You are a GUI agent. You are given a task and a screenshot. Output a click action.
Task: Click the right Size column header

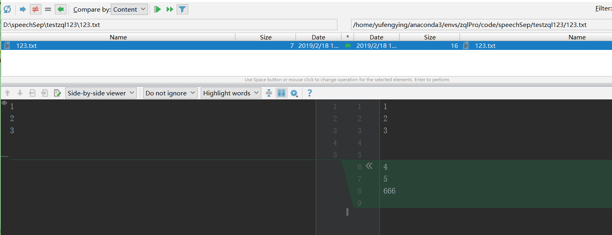click(430, 37)
